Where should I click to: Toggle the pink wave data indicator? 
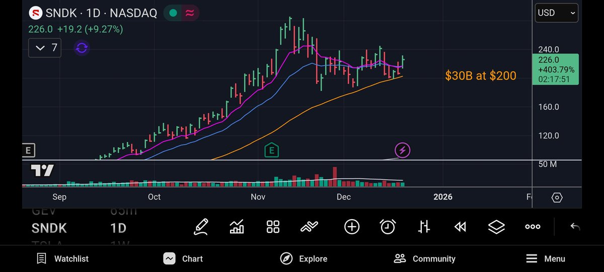tap(190, 13)
